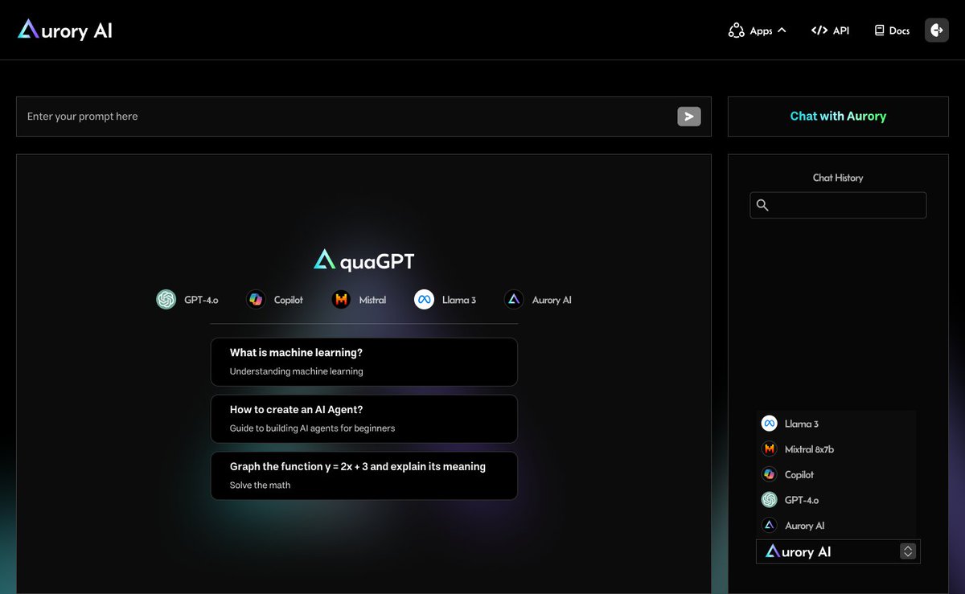Click the 'Copilot' label above prompts
The width and height of the screenshot is (965, 594).
(289, 300)
